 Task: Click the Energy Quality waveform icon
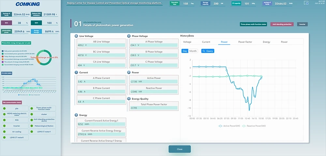(129, 98)
